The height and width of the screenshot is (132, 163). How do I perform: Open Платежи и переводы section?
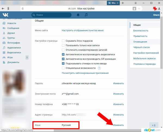(145, 64)
